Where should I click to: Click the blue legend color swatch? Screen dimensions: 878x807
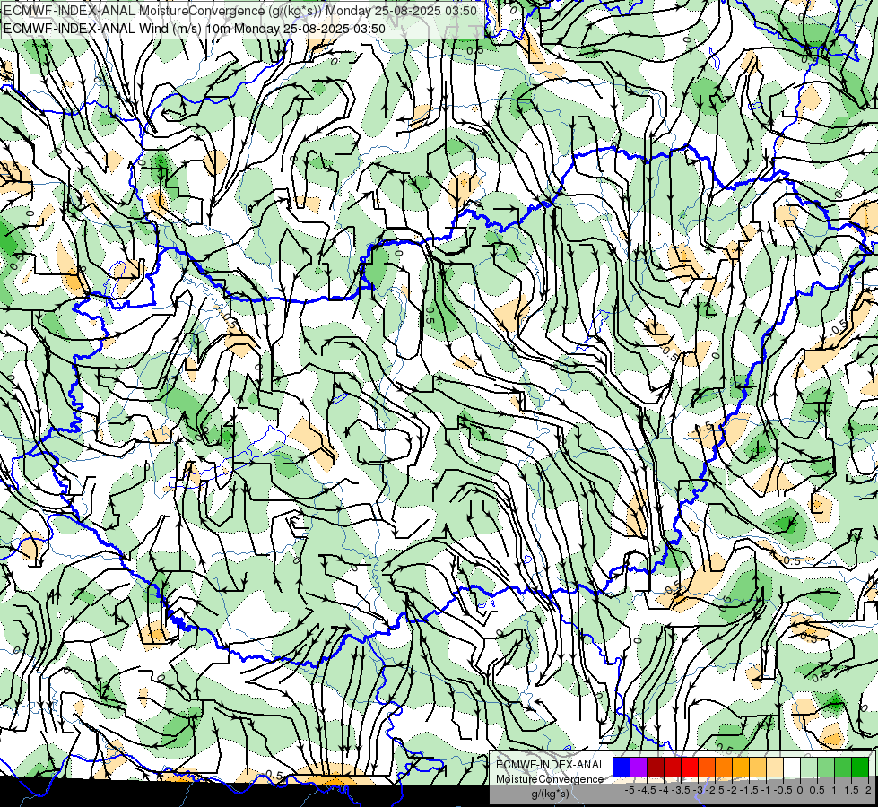click(622, 767)
